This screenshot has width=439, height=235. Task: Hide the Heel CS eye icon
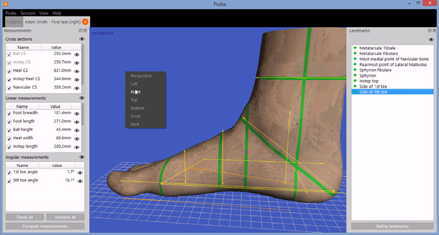pyautogui.click(x=77, y=71)
